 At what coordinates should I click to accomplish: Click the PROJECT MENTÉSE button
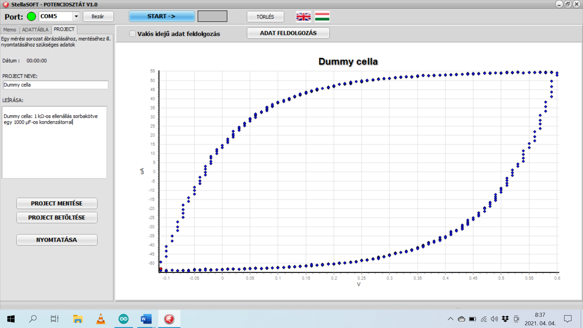click(57, 203)
